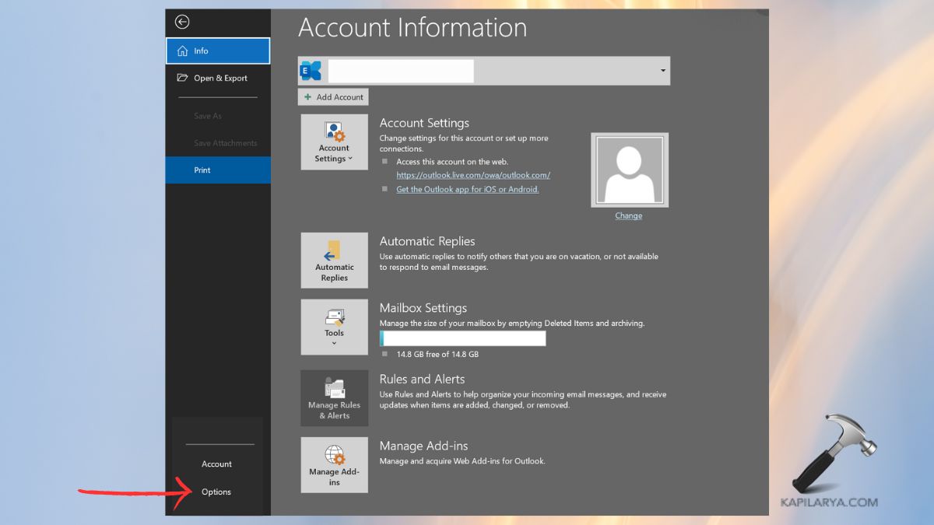Click the Exchange account type icon
The height and width of the screenshot is (525, 934).
(x=310, y=71)
